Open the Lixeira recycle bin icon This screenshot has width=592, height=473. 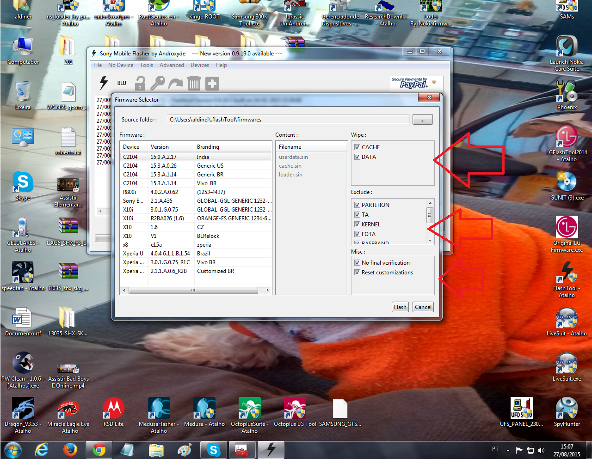[23, 95]
